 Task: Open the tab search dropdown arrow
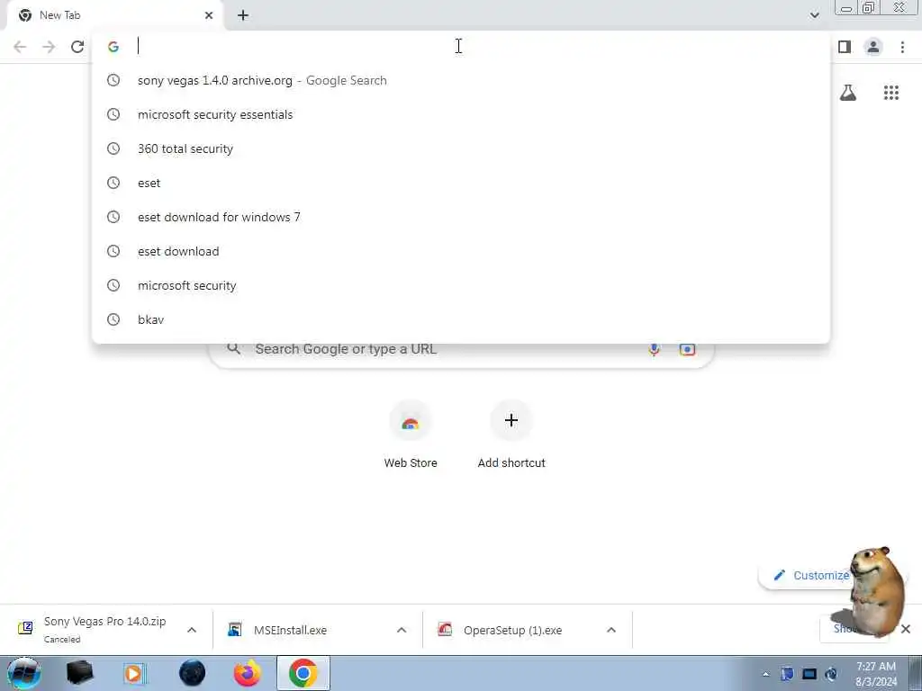(x=814, y=15)
